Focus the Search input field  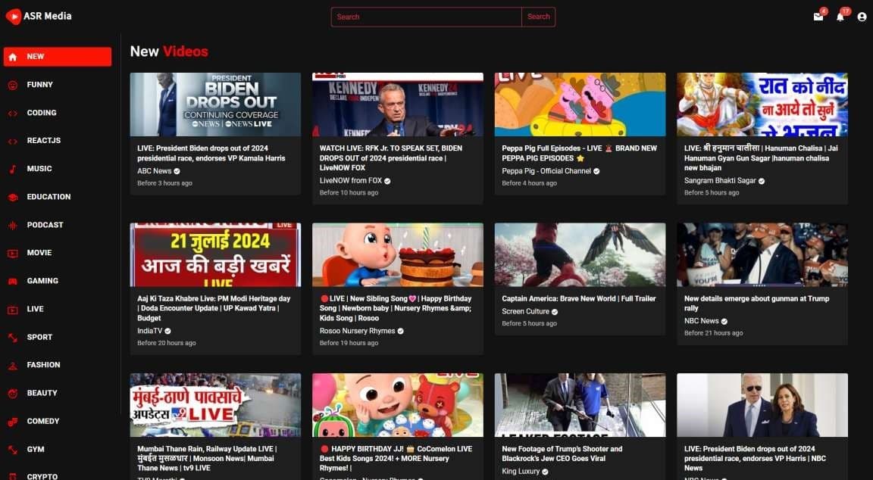427,17
